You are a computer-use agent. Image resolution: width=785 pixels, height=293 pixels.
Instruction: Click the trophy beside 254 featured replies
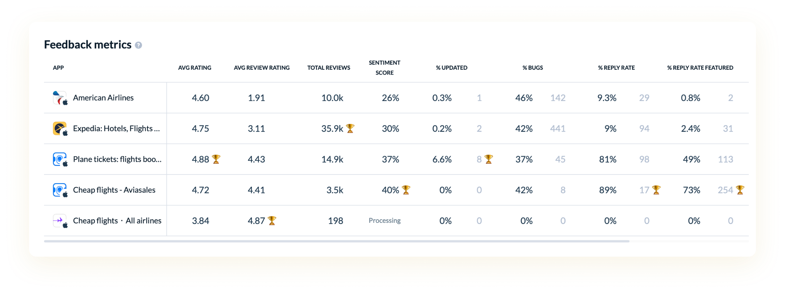[740, 189]
